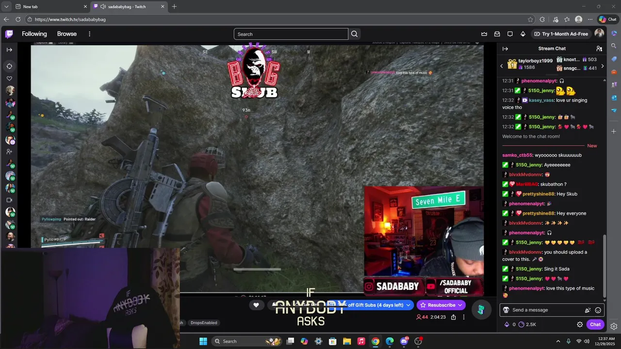Click the celebration icon in the message box
The image size is (621, 349).
[588, 310]
